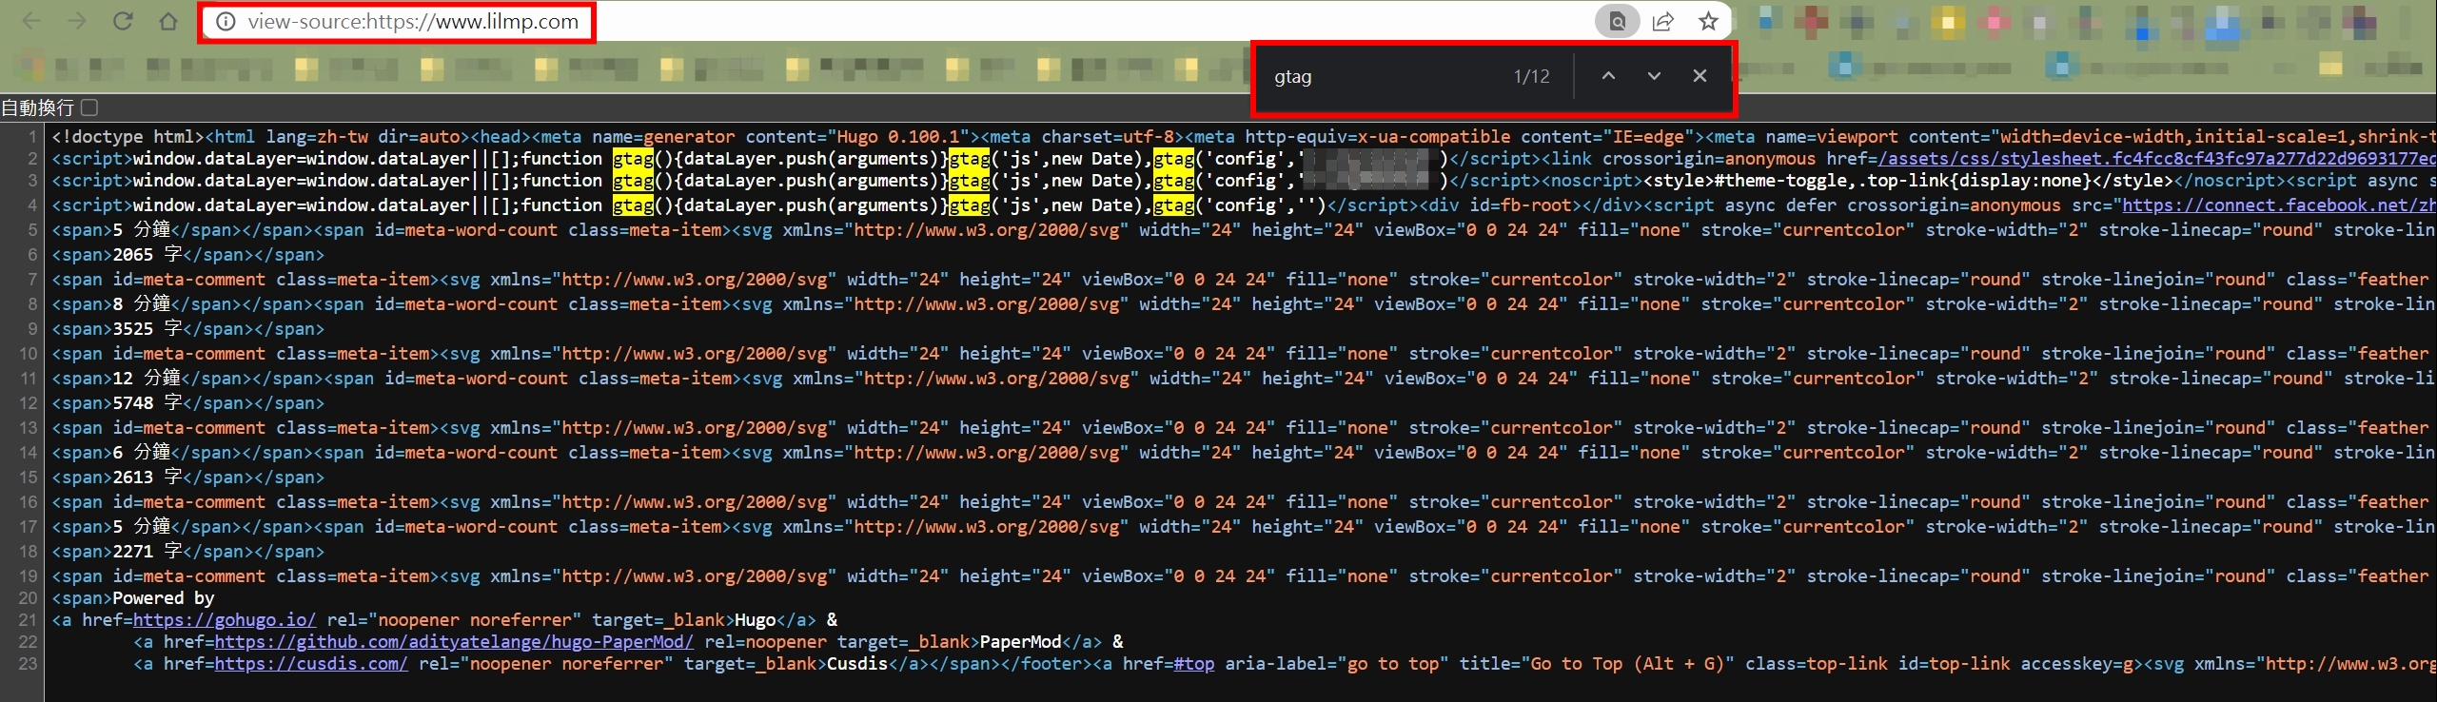Image resolution: width=2437 pixels, height=702 pixels.
Task: Click the '1/12' match counter
Action: tap(1532, 77)
